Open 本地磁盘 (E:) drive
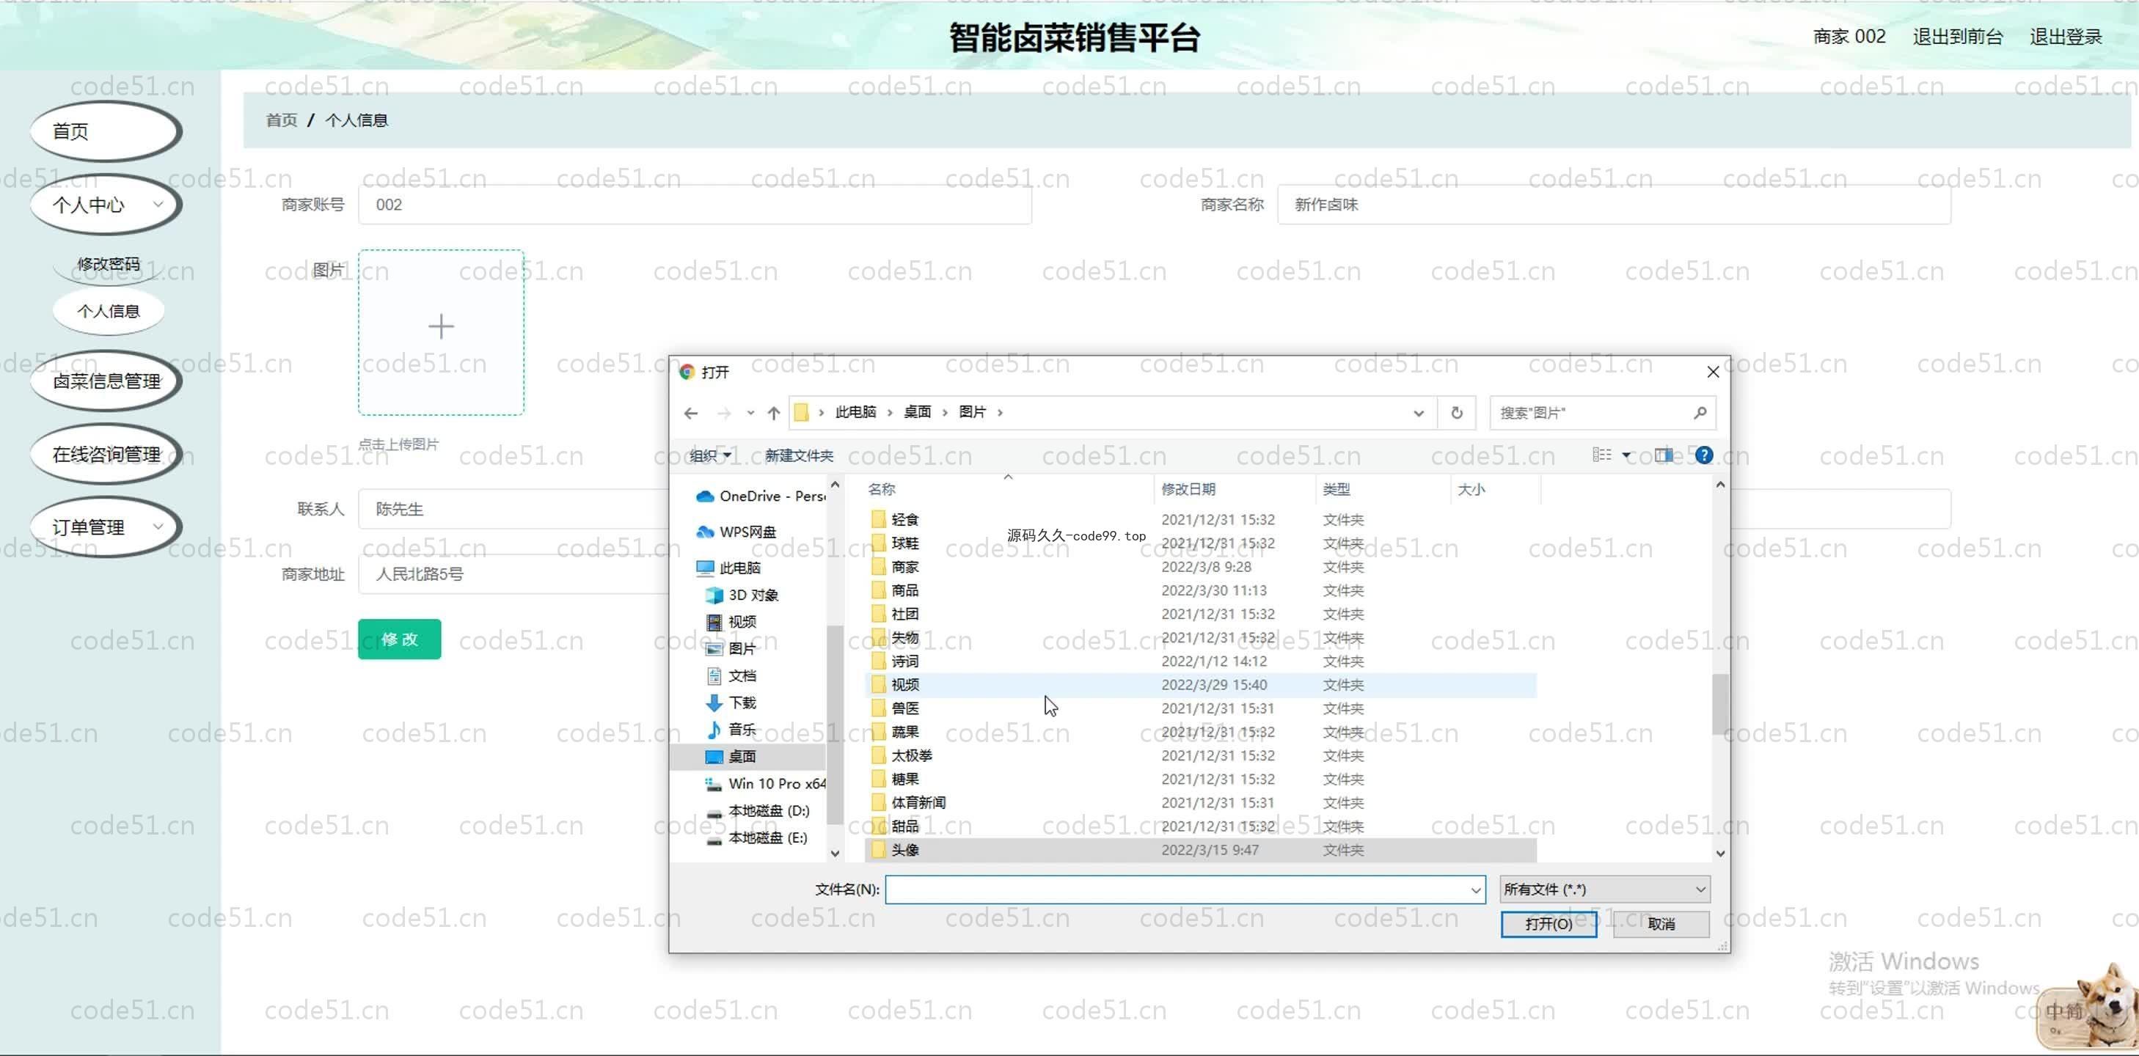This screenshot has width=2139, height=1056. pyautogui.click(x=756, y=837)
